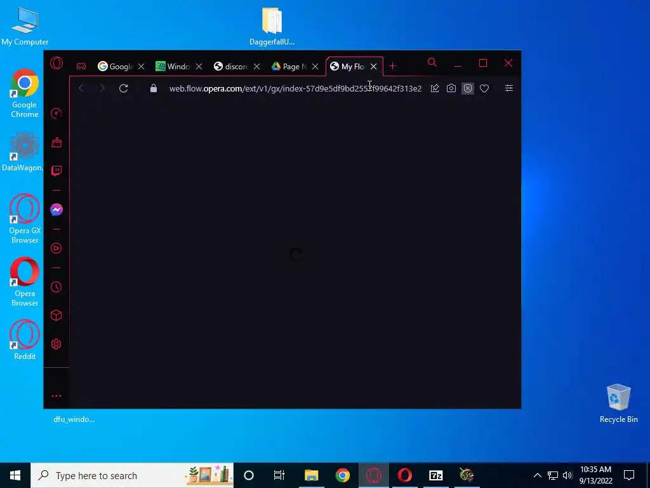Screen dimensions: 650x488
Task: Click the padlock site info icon
Action: pyautogui.click(x=154, y=88)
